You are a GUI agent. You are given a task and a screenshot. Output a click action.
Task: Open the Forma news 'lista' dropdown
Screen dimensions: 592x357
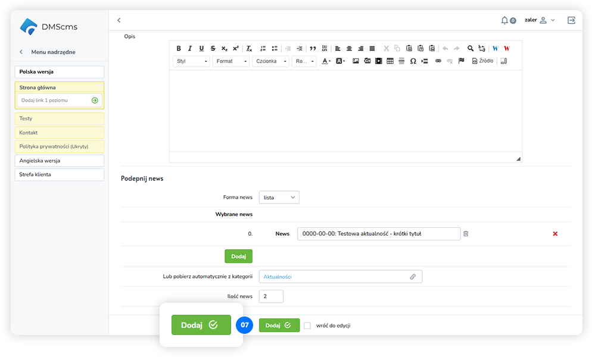coord(279,198)
